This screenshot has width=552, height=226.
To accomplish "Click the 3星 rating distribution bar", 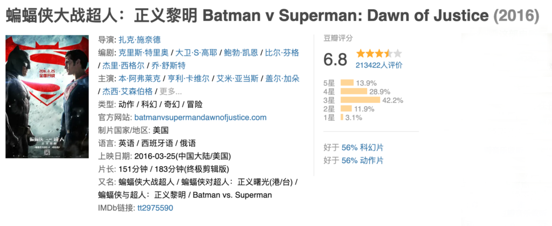I will (360, 100).
